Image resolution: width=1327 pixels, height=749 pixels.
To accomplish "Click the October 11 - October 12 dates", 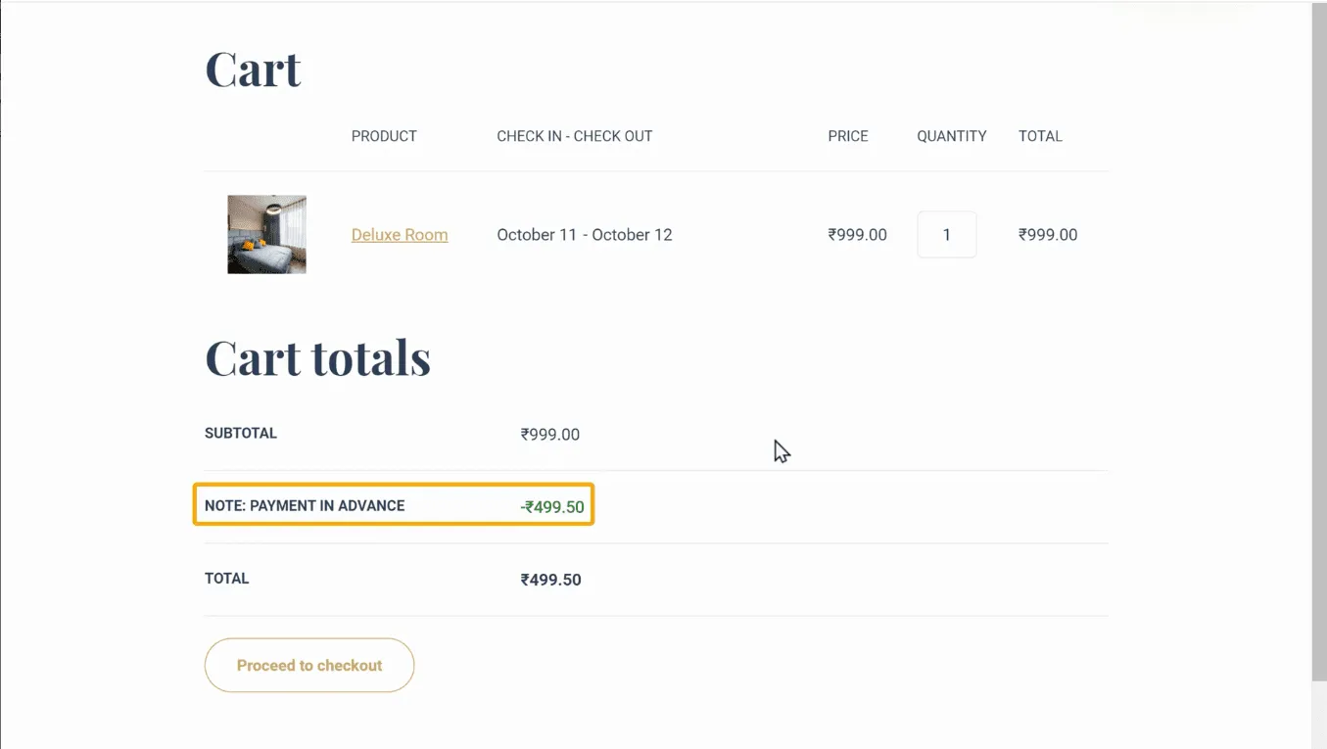I will point(585,235).
